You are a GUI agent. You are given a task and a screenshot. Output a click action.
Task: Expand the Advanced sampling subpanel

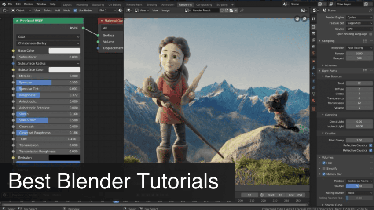tap(323, 65)
